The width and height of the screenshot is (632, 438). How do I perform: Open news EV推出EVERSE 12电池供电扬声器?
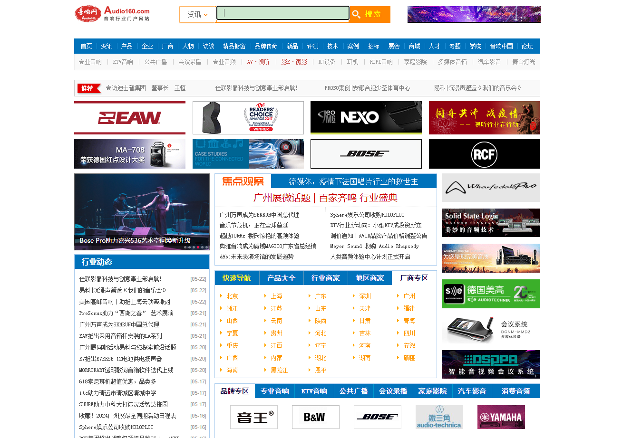tap(120, 359)
